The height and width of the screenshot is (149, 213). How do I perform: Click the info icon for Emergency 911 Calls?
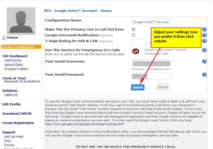(204, 50)
